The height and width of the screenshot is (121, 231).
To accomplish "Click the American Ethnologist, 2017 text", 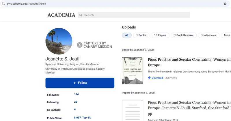I will point(163,120).
